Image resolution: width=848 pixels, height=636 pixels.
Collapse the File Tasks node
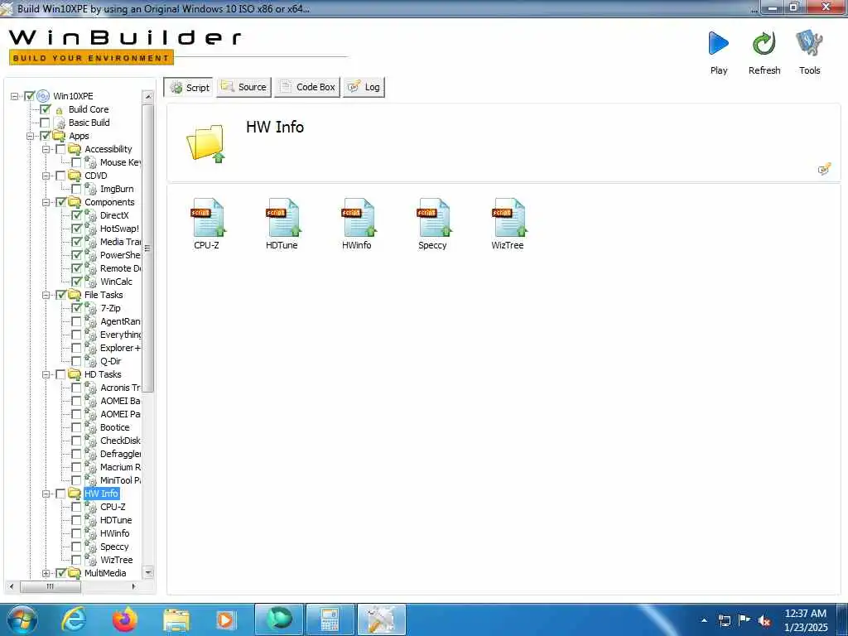click(46, 296)
